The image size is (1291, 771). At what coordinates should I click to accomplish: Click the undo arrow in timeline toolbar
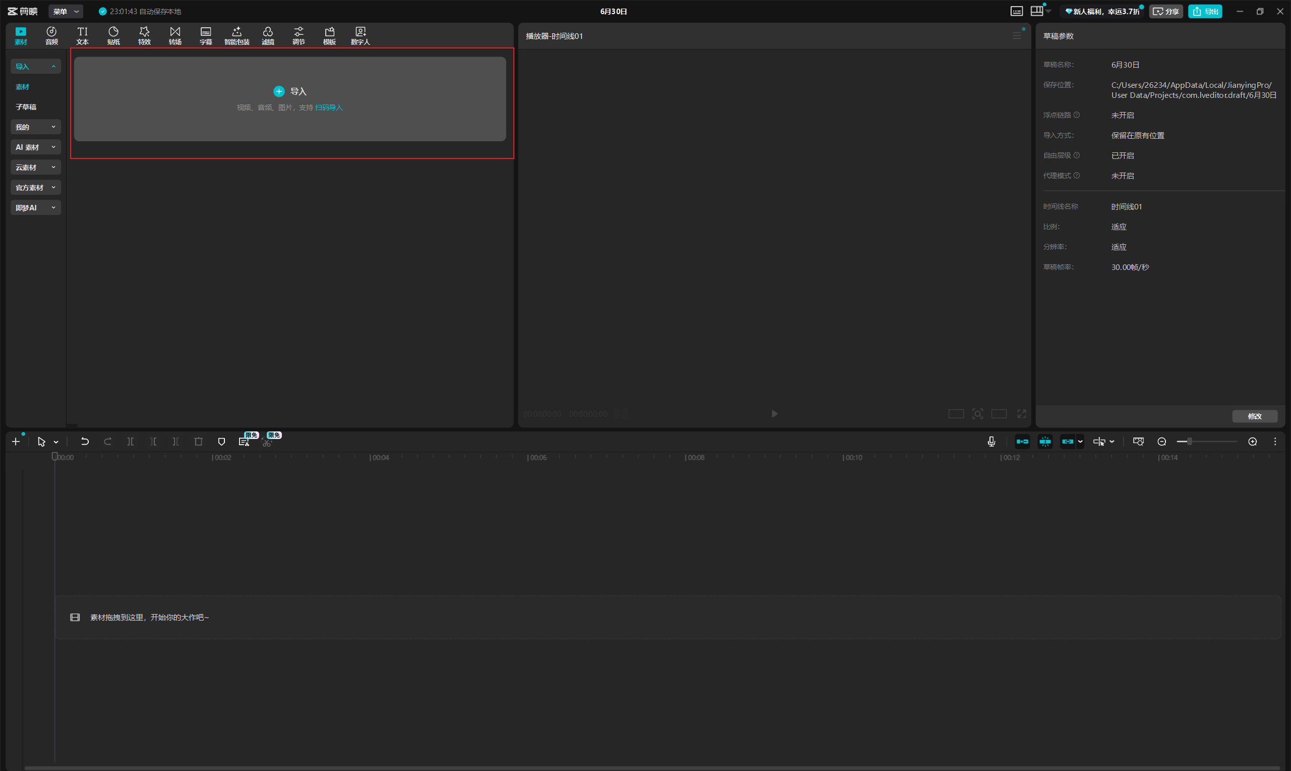[85, 442]
